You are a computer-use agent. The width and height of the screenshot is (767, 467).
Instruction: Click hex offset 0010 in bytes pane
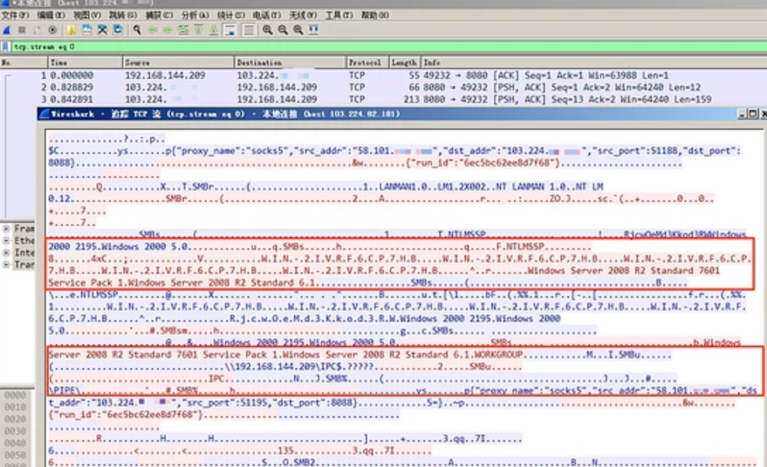point(16,407)
